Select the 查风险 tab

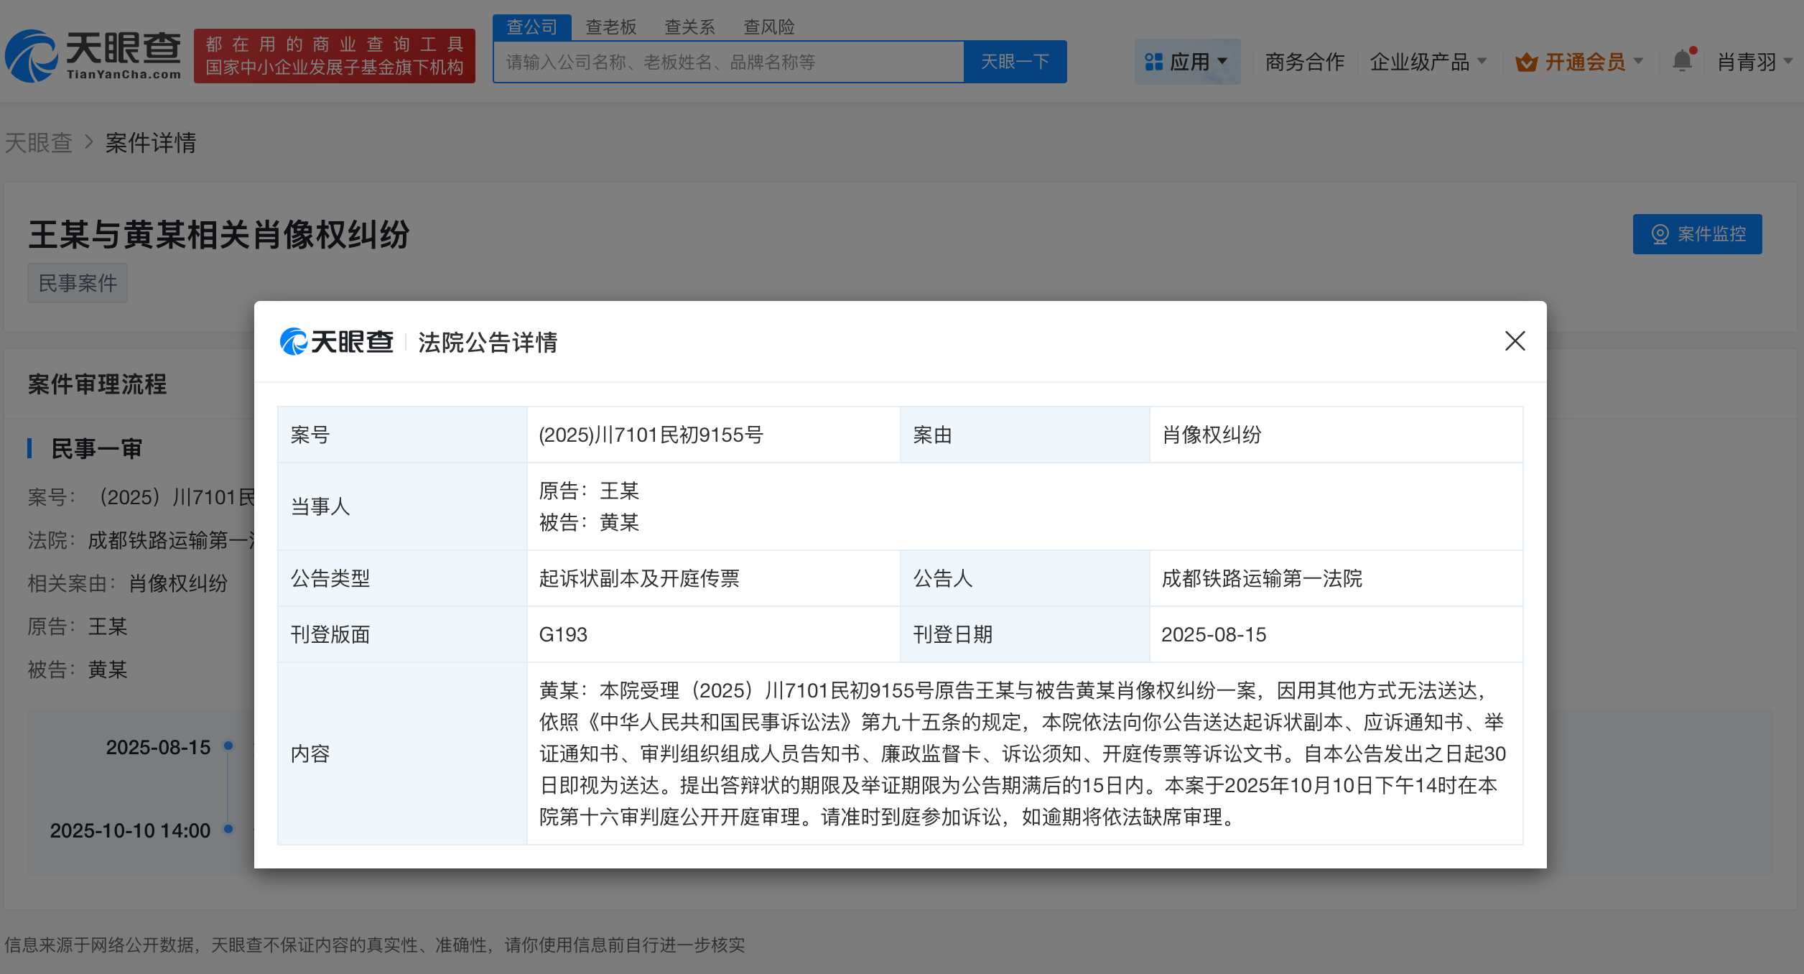tap(768, 26)
